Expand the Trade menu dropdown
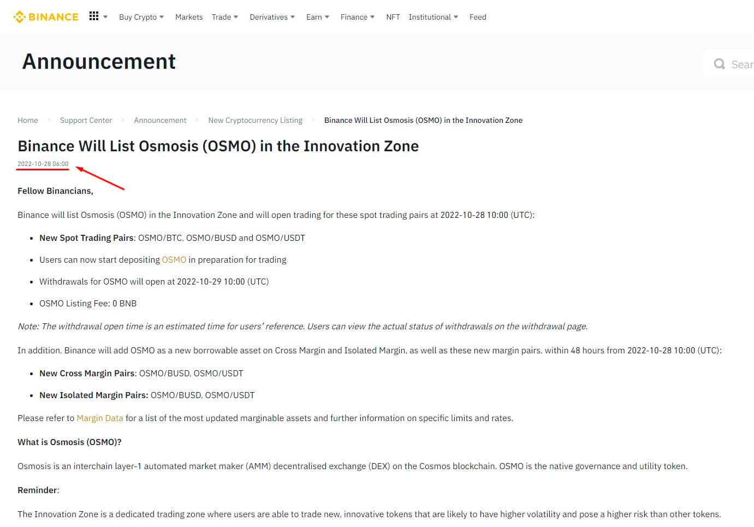Image resolution: width=754 pixels, height=527 pixels. pos(224,17)
